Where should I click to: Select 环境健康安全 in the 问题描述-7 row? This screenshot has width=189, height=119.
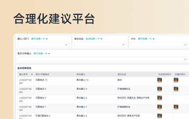[x=124, y=107]
